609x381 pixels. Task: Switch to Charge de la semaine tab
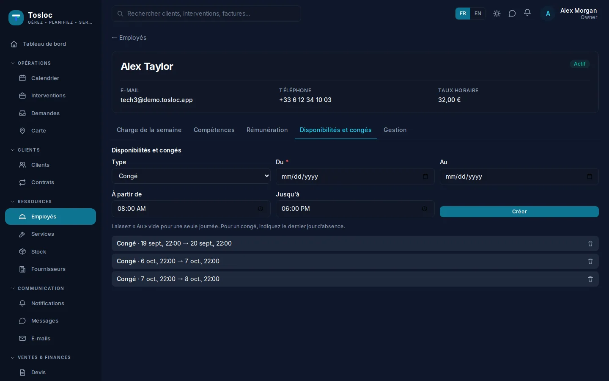tap(149, 130)
